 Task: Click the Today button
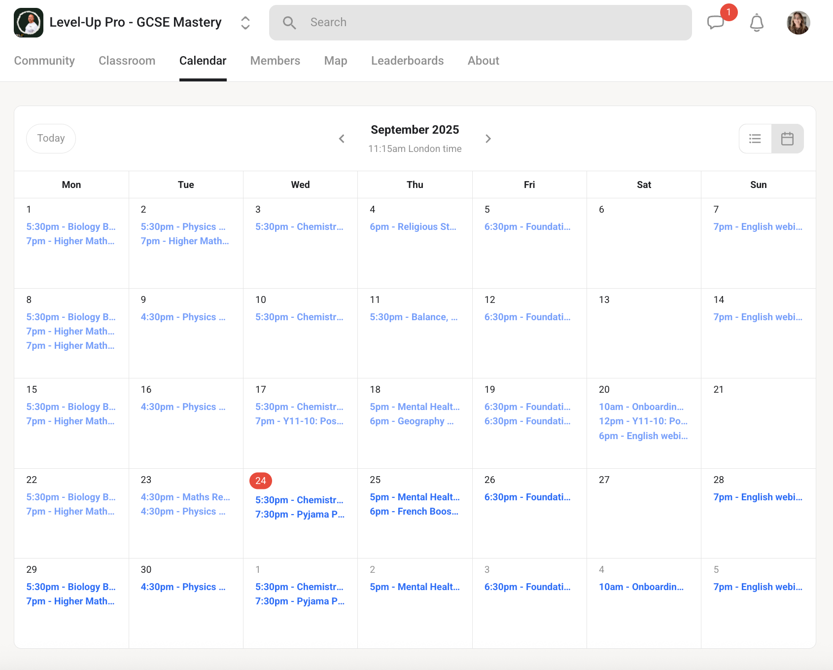[51, 138]
